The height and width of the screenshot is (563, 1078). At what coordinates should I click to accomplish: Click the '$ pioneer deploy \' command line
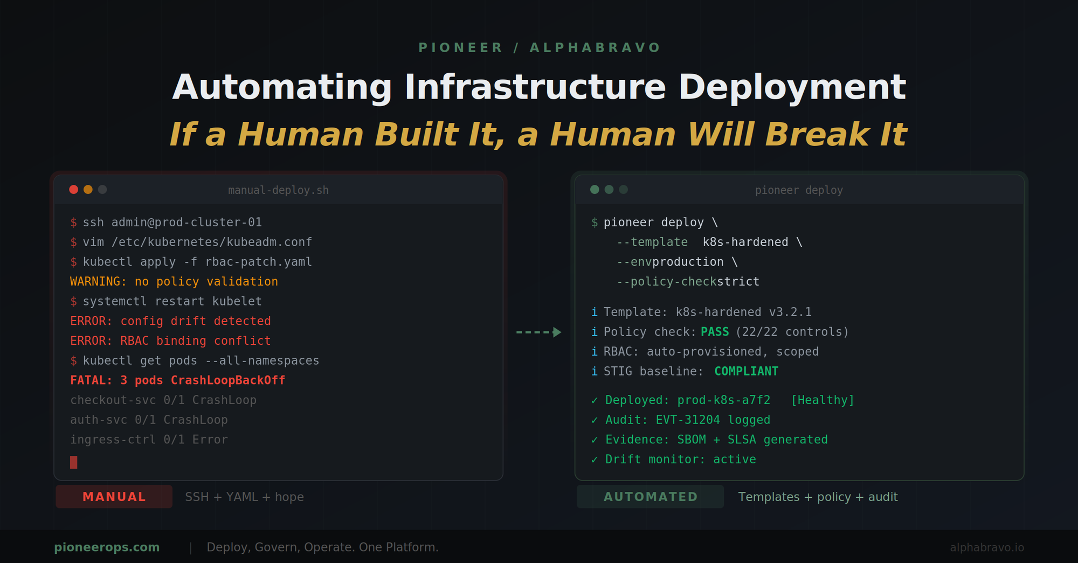pos(655,223)
